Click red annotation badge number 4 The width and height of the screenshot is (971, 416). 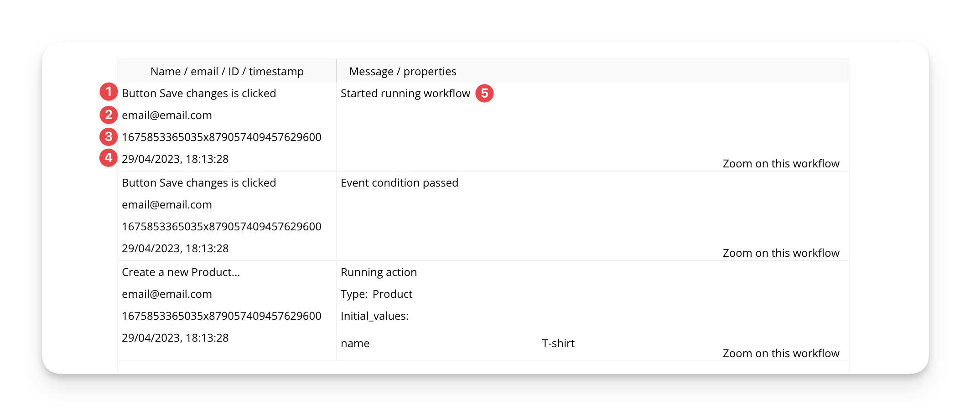point(109,158)
